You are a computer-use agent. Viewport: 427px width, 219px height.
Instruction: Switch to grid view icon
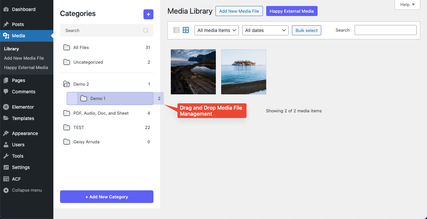point(186,30)
